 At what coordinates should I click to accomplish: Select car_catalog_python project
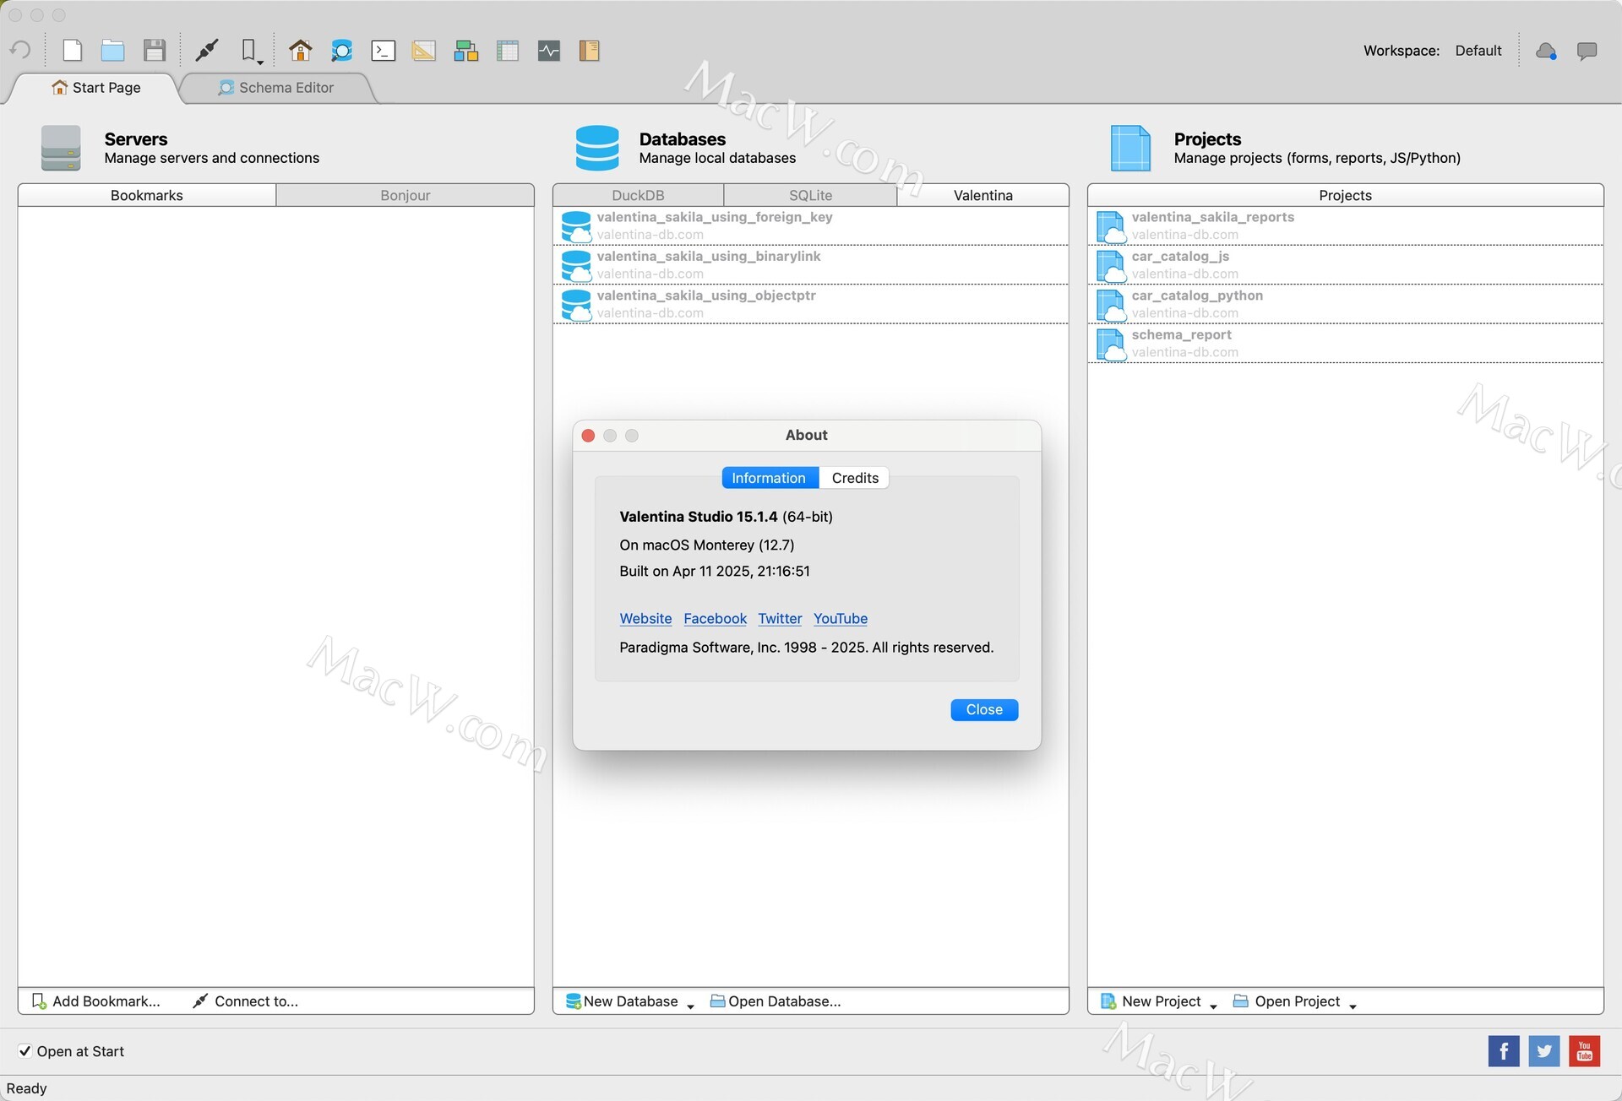[x=1346, y=304]
